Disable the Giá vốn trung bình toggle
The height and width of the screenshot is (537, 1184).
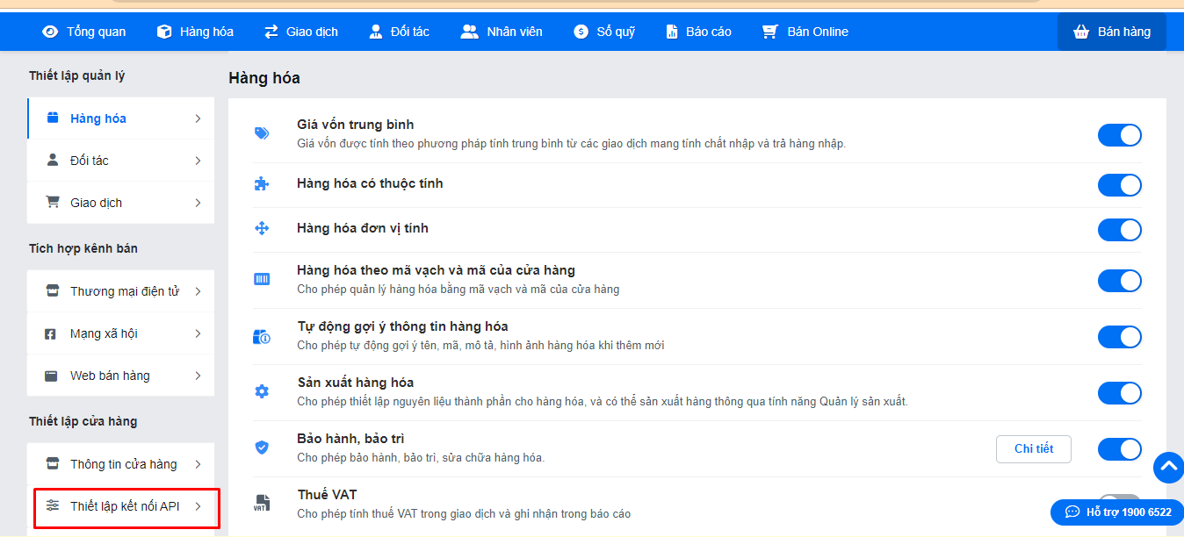click(x=1119, y=135)
